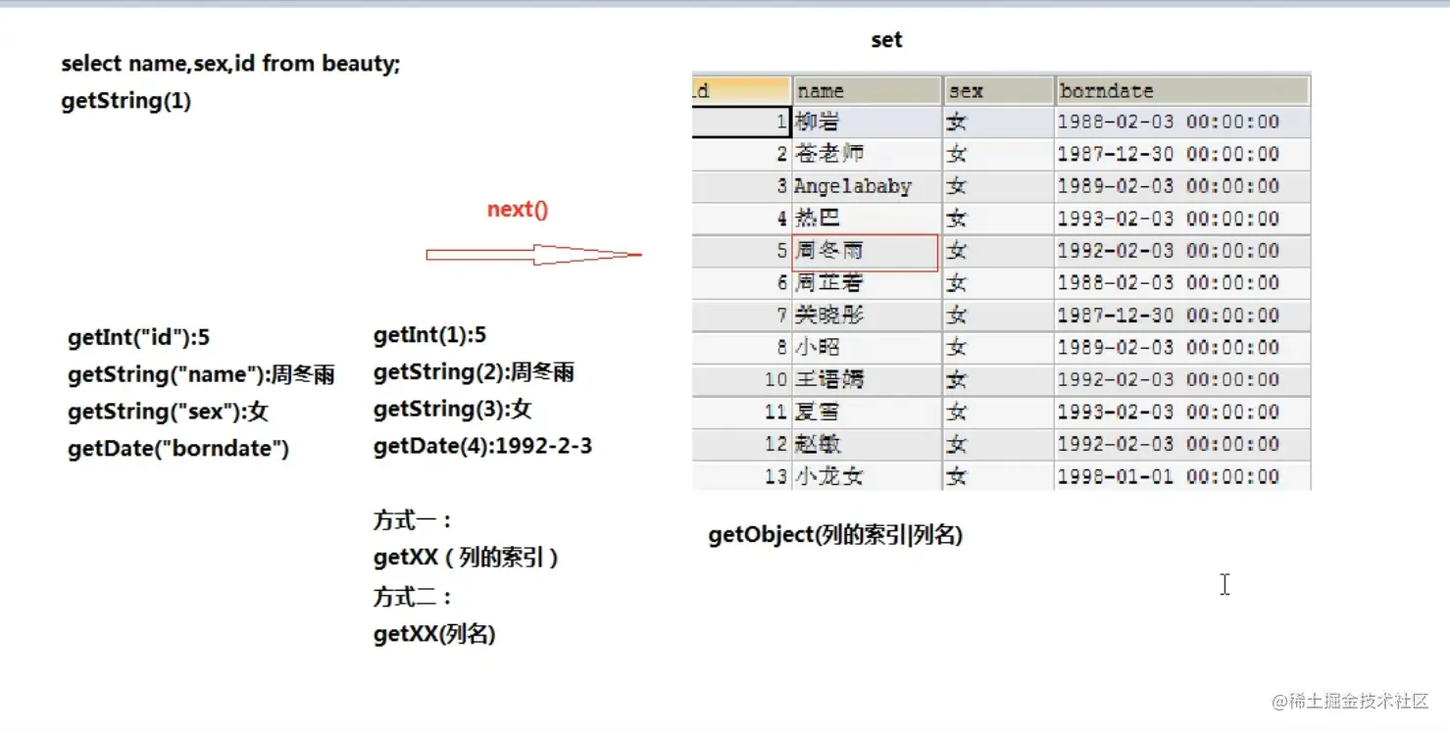Click the 'getInt(1):5' line
Viewport: 1450px width, 732px height.
[429, 335]
